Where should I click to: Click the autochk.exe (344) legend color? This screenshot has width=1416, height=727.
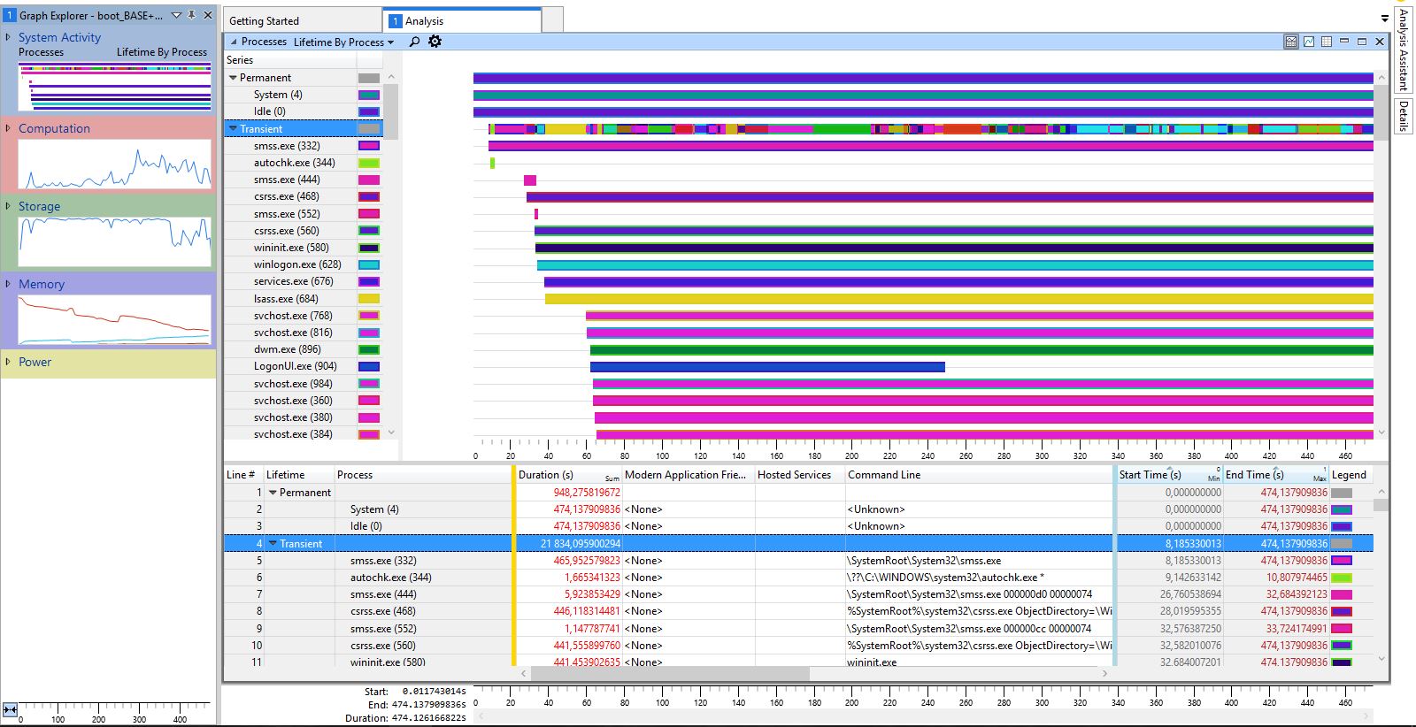click(1341, 578)
